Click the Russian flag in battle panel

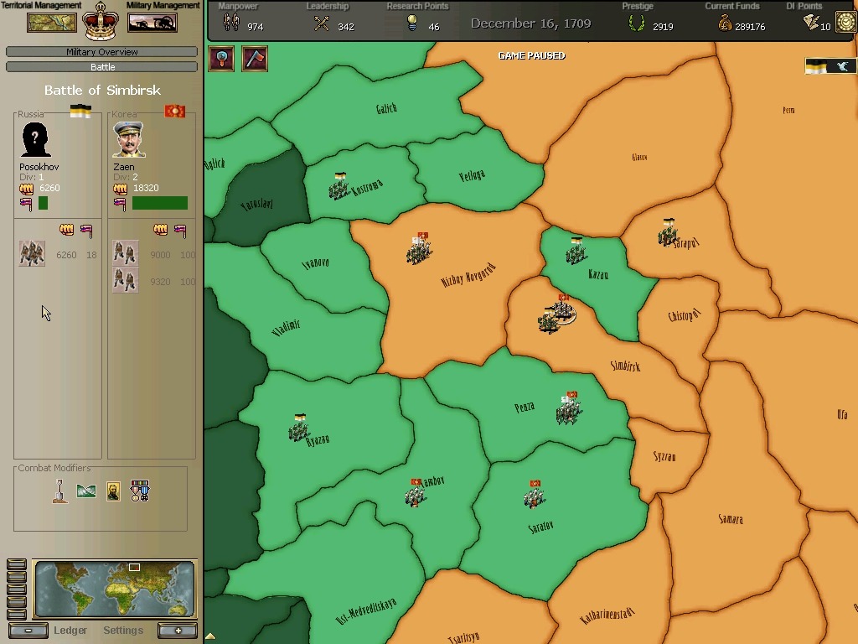[x=80, y=112]
